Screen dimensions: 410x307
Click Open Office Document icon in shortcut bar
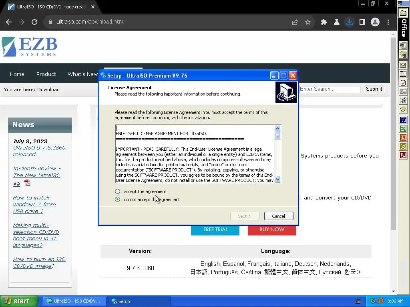point(403,54)
